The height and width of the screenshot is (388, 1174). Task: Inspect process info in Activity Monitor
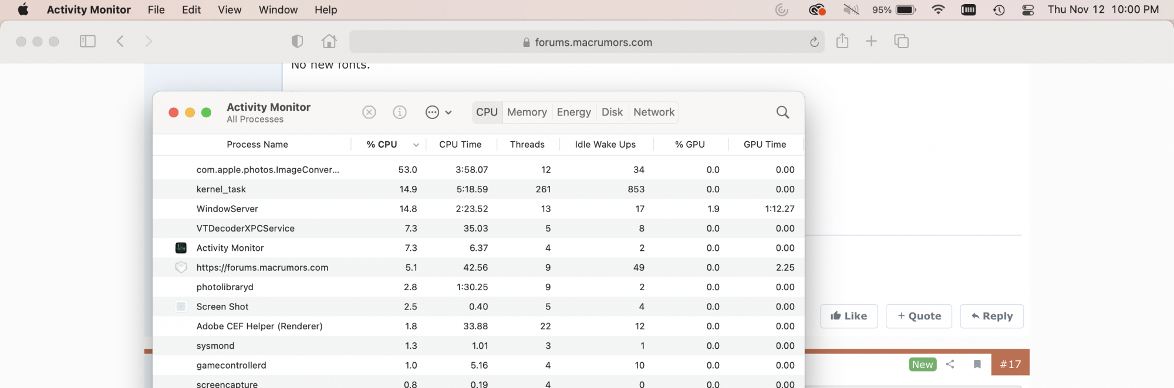(x=400, y=112)
